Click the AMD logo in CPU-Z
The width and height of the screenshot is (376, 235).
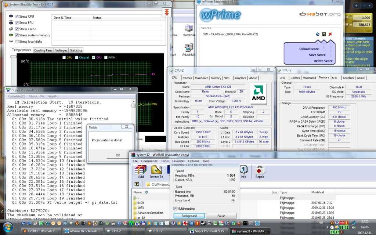point(258,94)
